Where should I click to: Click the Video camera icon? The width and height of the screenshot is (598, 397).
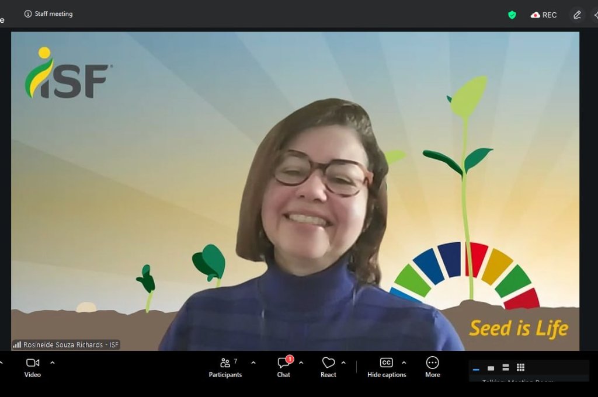click(x=33, y=363)
